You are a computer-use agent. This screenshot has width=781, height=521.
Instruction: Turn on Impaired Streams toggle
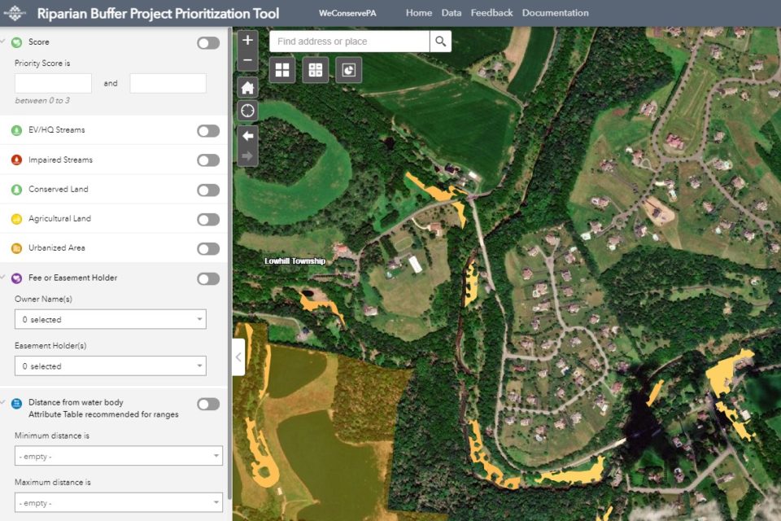click(x=208, y=160)
